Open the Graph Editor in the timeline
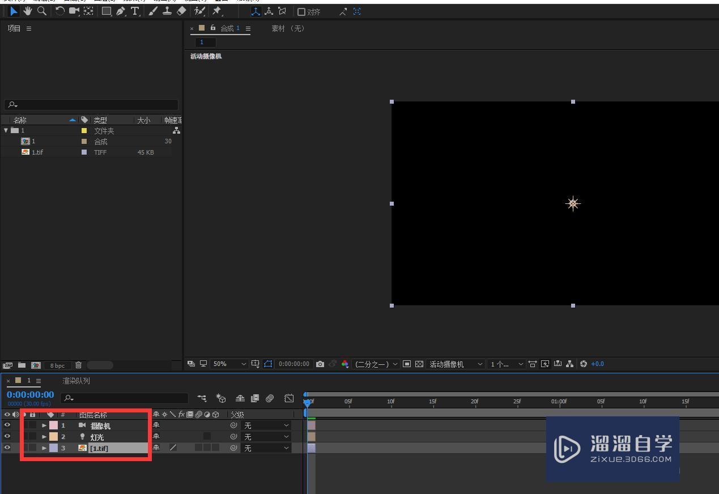The image size is (719, 494). point(290,398)
